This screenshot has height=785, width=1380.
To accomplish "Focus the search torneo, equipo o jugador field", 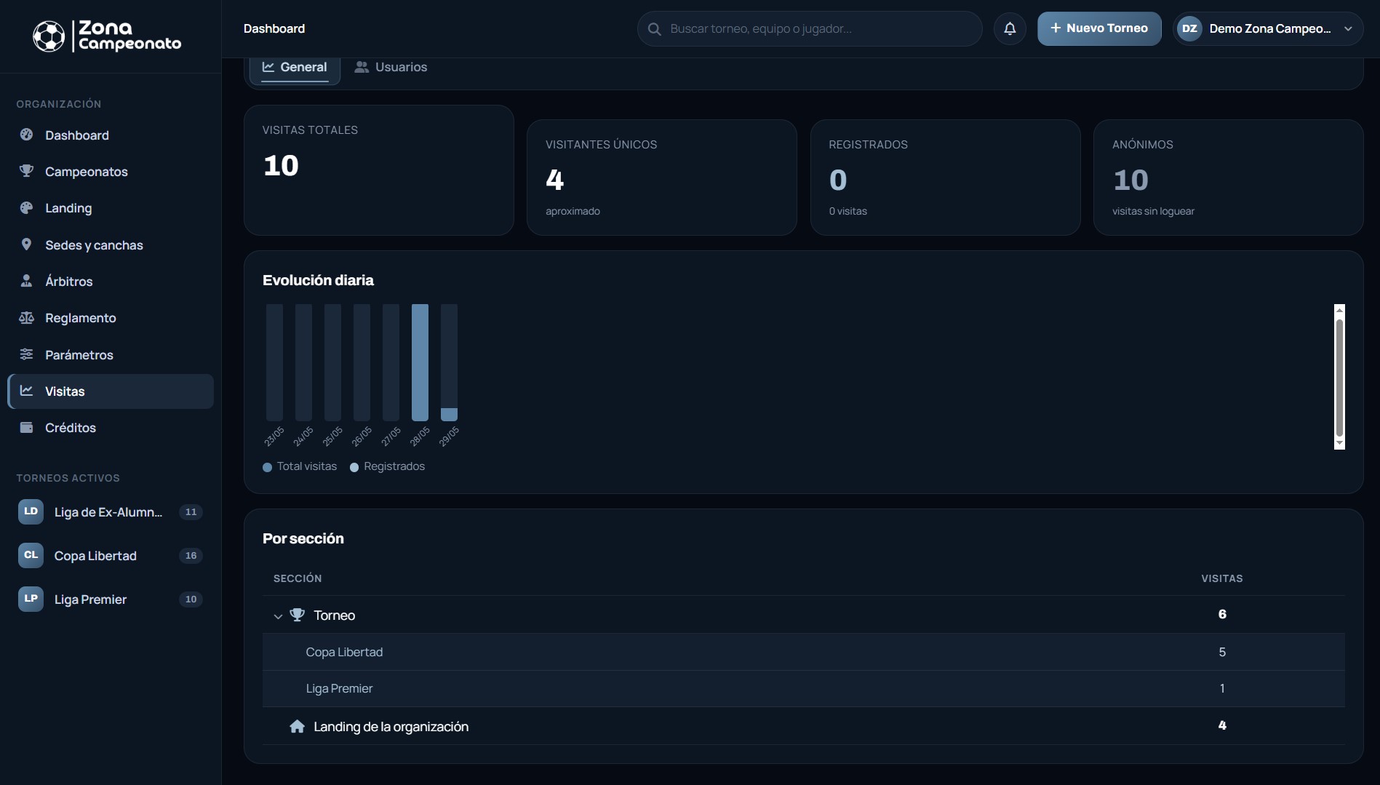I will (810, 28).
